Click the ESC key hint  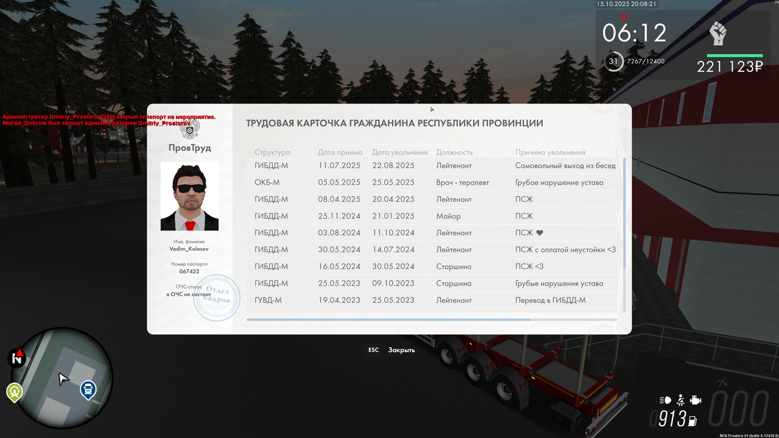point(373,350)
